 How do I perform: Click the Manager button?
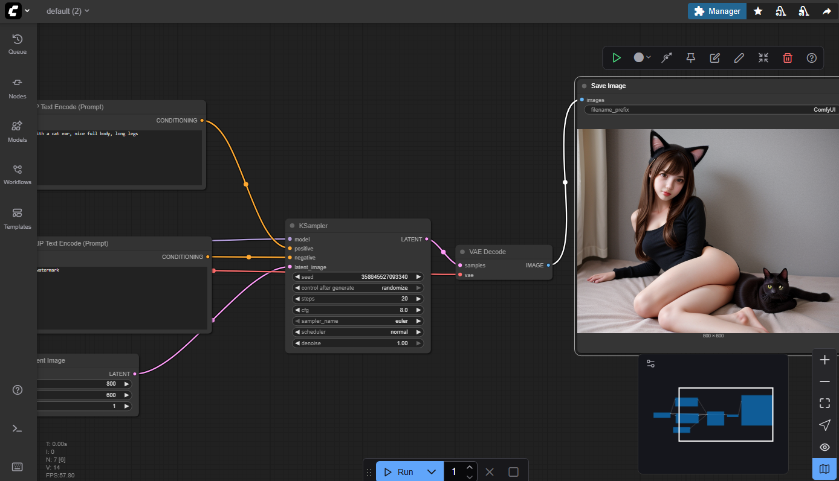point(717,11)
